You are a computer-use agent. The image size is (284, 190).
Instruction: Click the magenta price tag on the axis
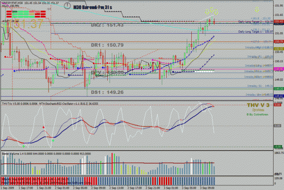pyautogui.click(x=279, y=69)
